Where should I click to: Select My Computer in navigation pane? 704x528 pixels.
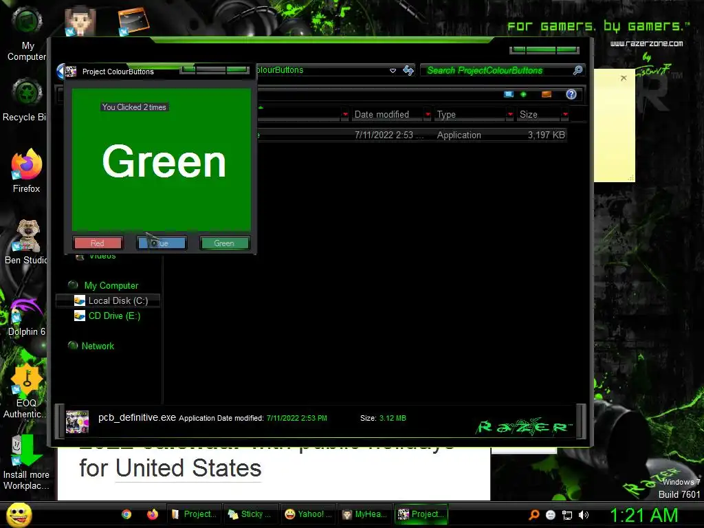[x=111, y=285]
